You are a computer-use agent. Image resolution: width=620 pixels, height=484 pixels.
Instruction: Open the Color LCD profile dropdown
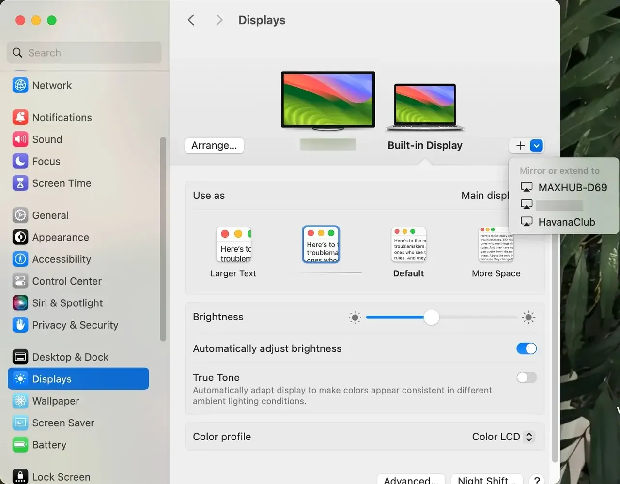click(x=503, y=437)
